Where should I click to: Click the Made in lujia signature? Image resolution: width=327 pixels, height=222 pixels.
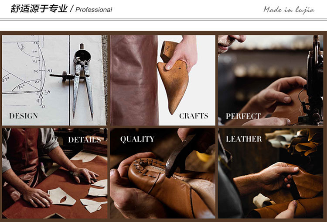pyautogui.click(x=289, y=10)
